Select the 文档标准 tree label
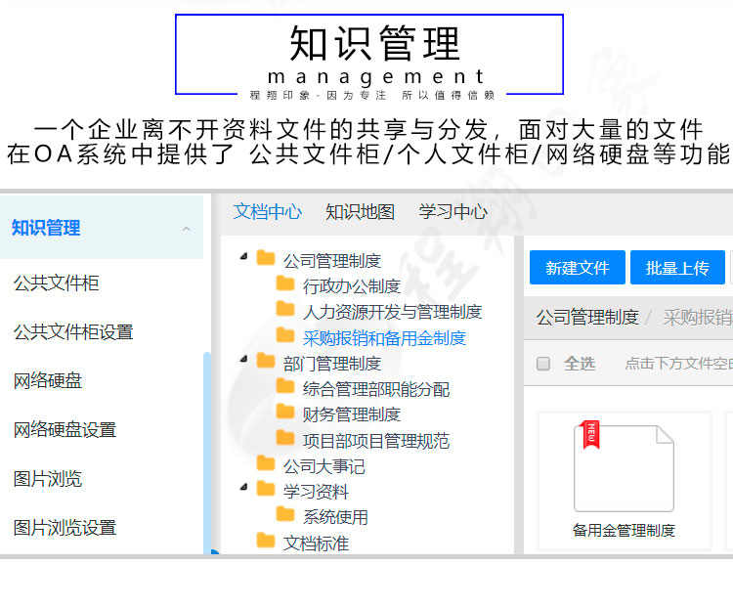Screen dimensions: 733x609 (316, 544)
